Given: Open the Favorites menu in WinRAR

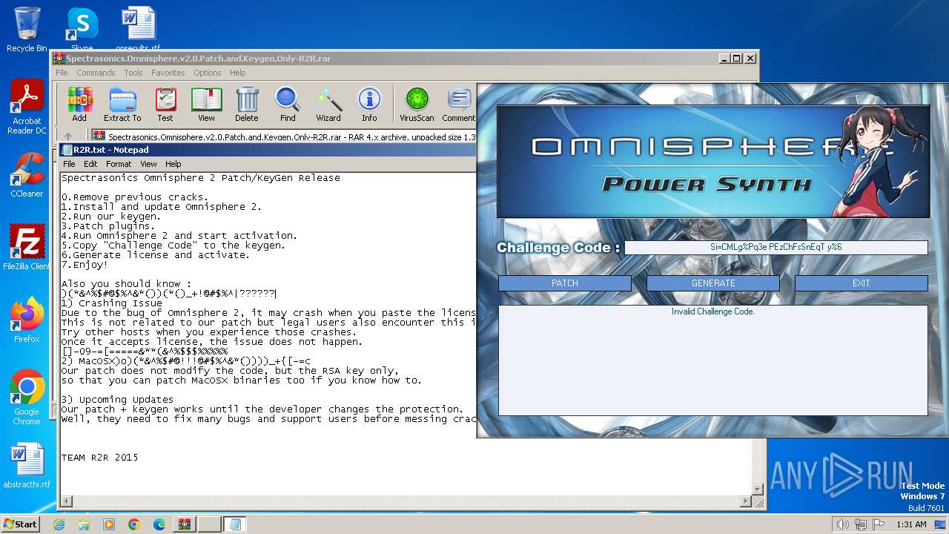Looking at the screenshot, I should tap(168, 73).
